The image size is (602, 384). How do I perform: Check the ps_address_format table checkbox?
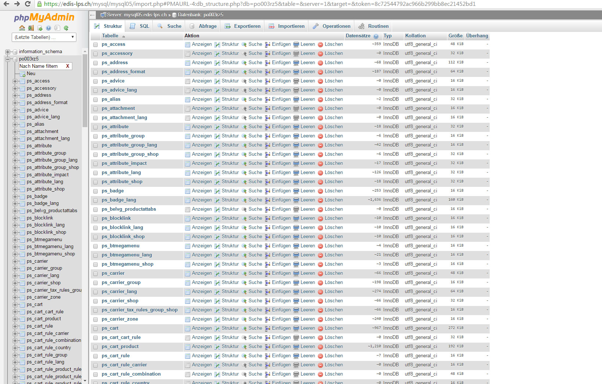pos(95,72)
